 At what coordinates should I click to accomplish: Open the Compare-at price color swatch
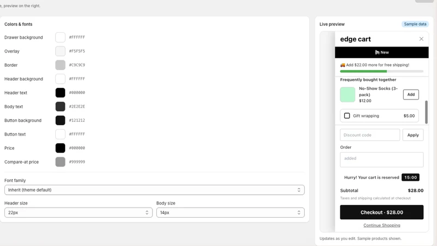(60, 162)
